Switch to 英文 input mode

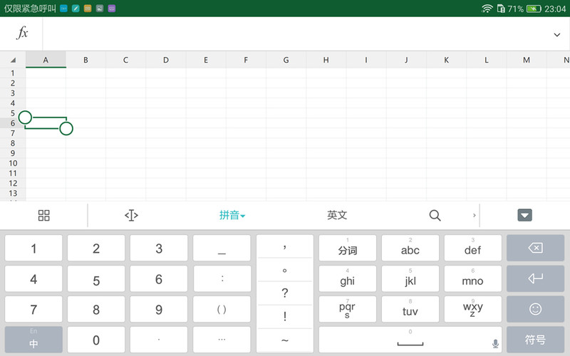[337, 216]
